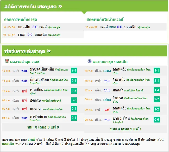Screen dimensions: 169x152
Task: Click the Wales team crest icon
Action: [7, 61]
